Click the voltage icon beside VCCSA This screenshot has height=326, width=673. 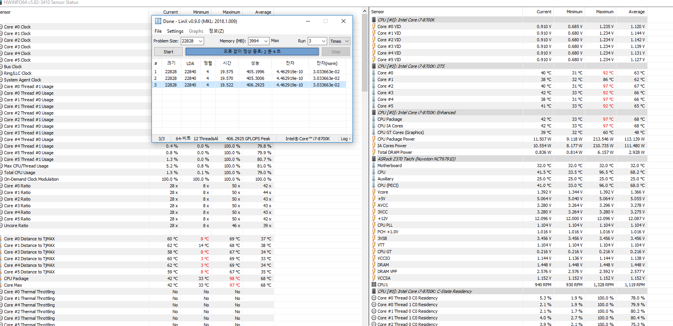click(x=374, y=278)
